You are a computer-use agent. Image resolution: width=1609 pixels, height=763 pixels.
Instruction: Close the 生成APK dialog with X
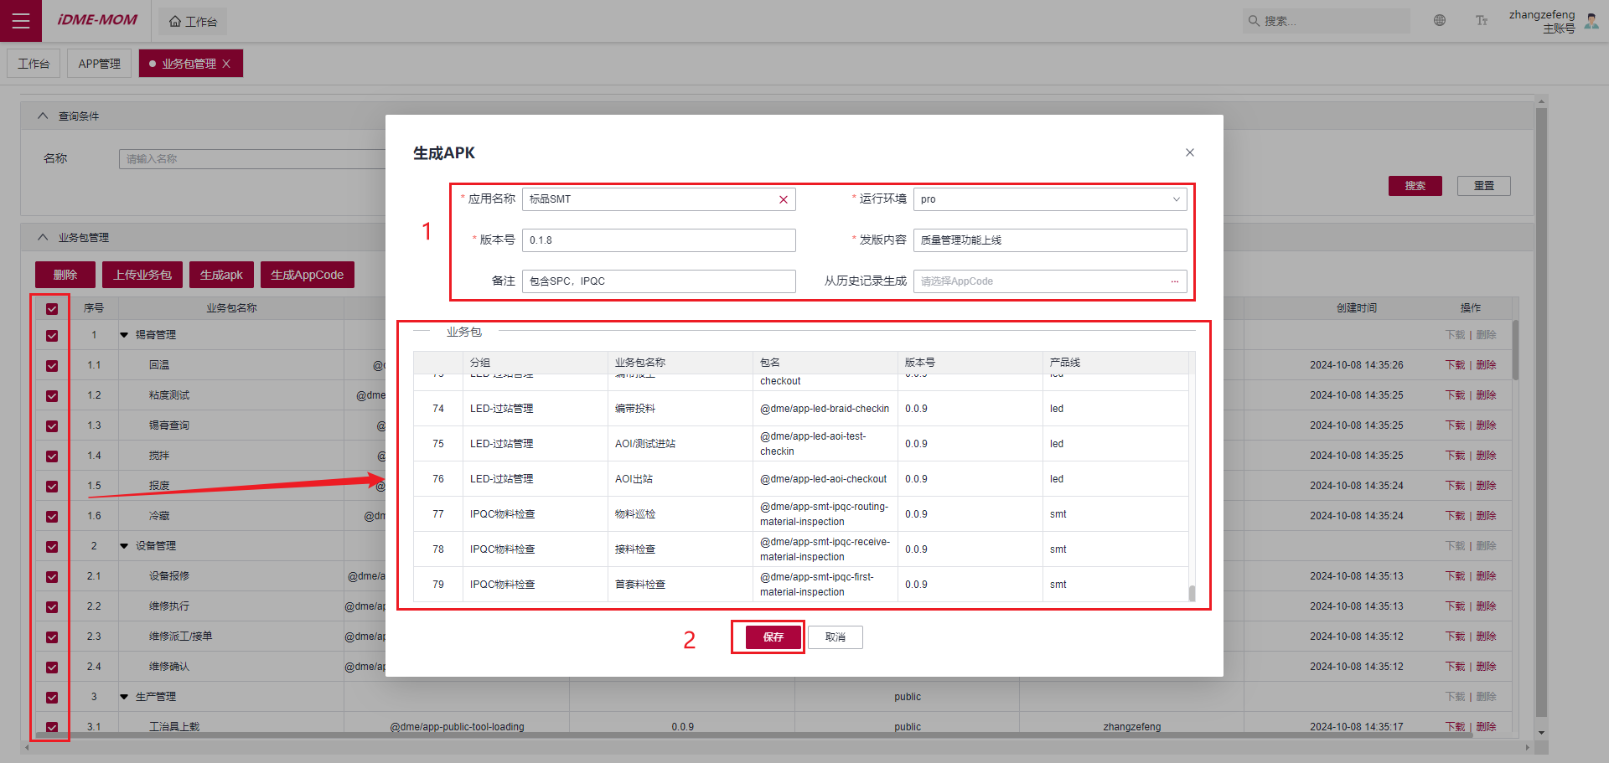pyautogui.click(x=1189, y=152)
